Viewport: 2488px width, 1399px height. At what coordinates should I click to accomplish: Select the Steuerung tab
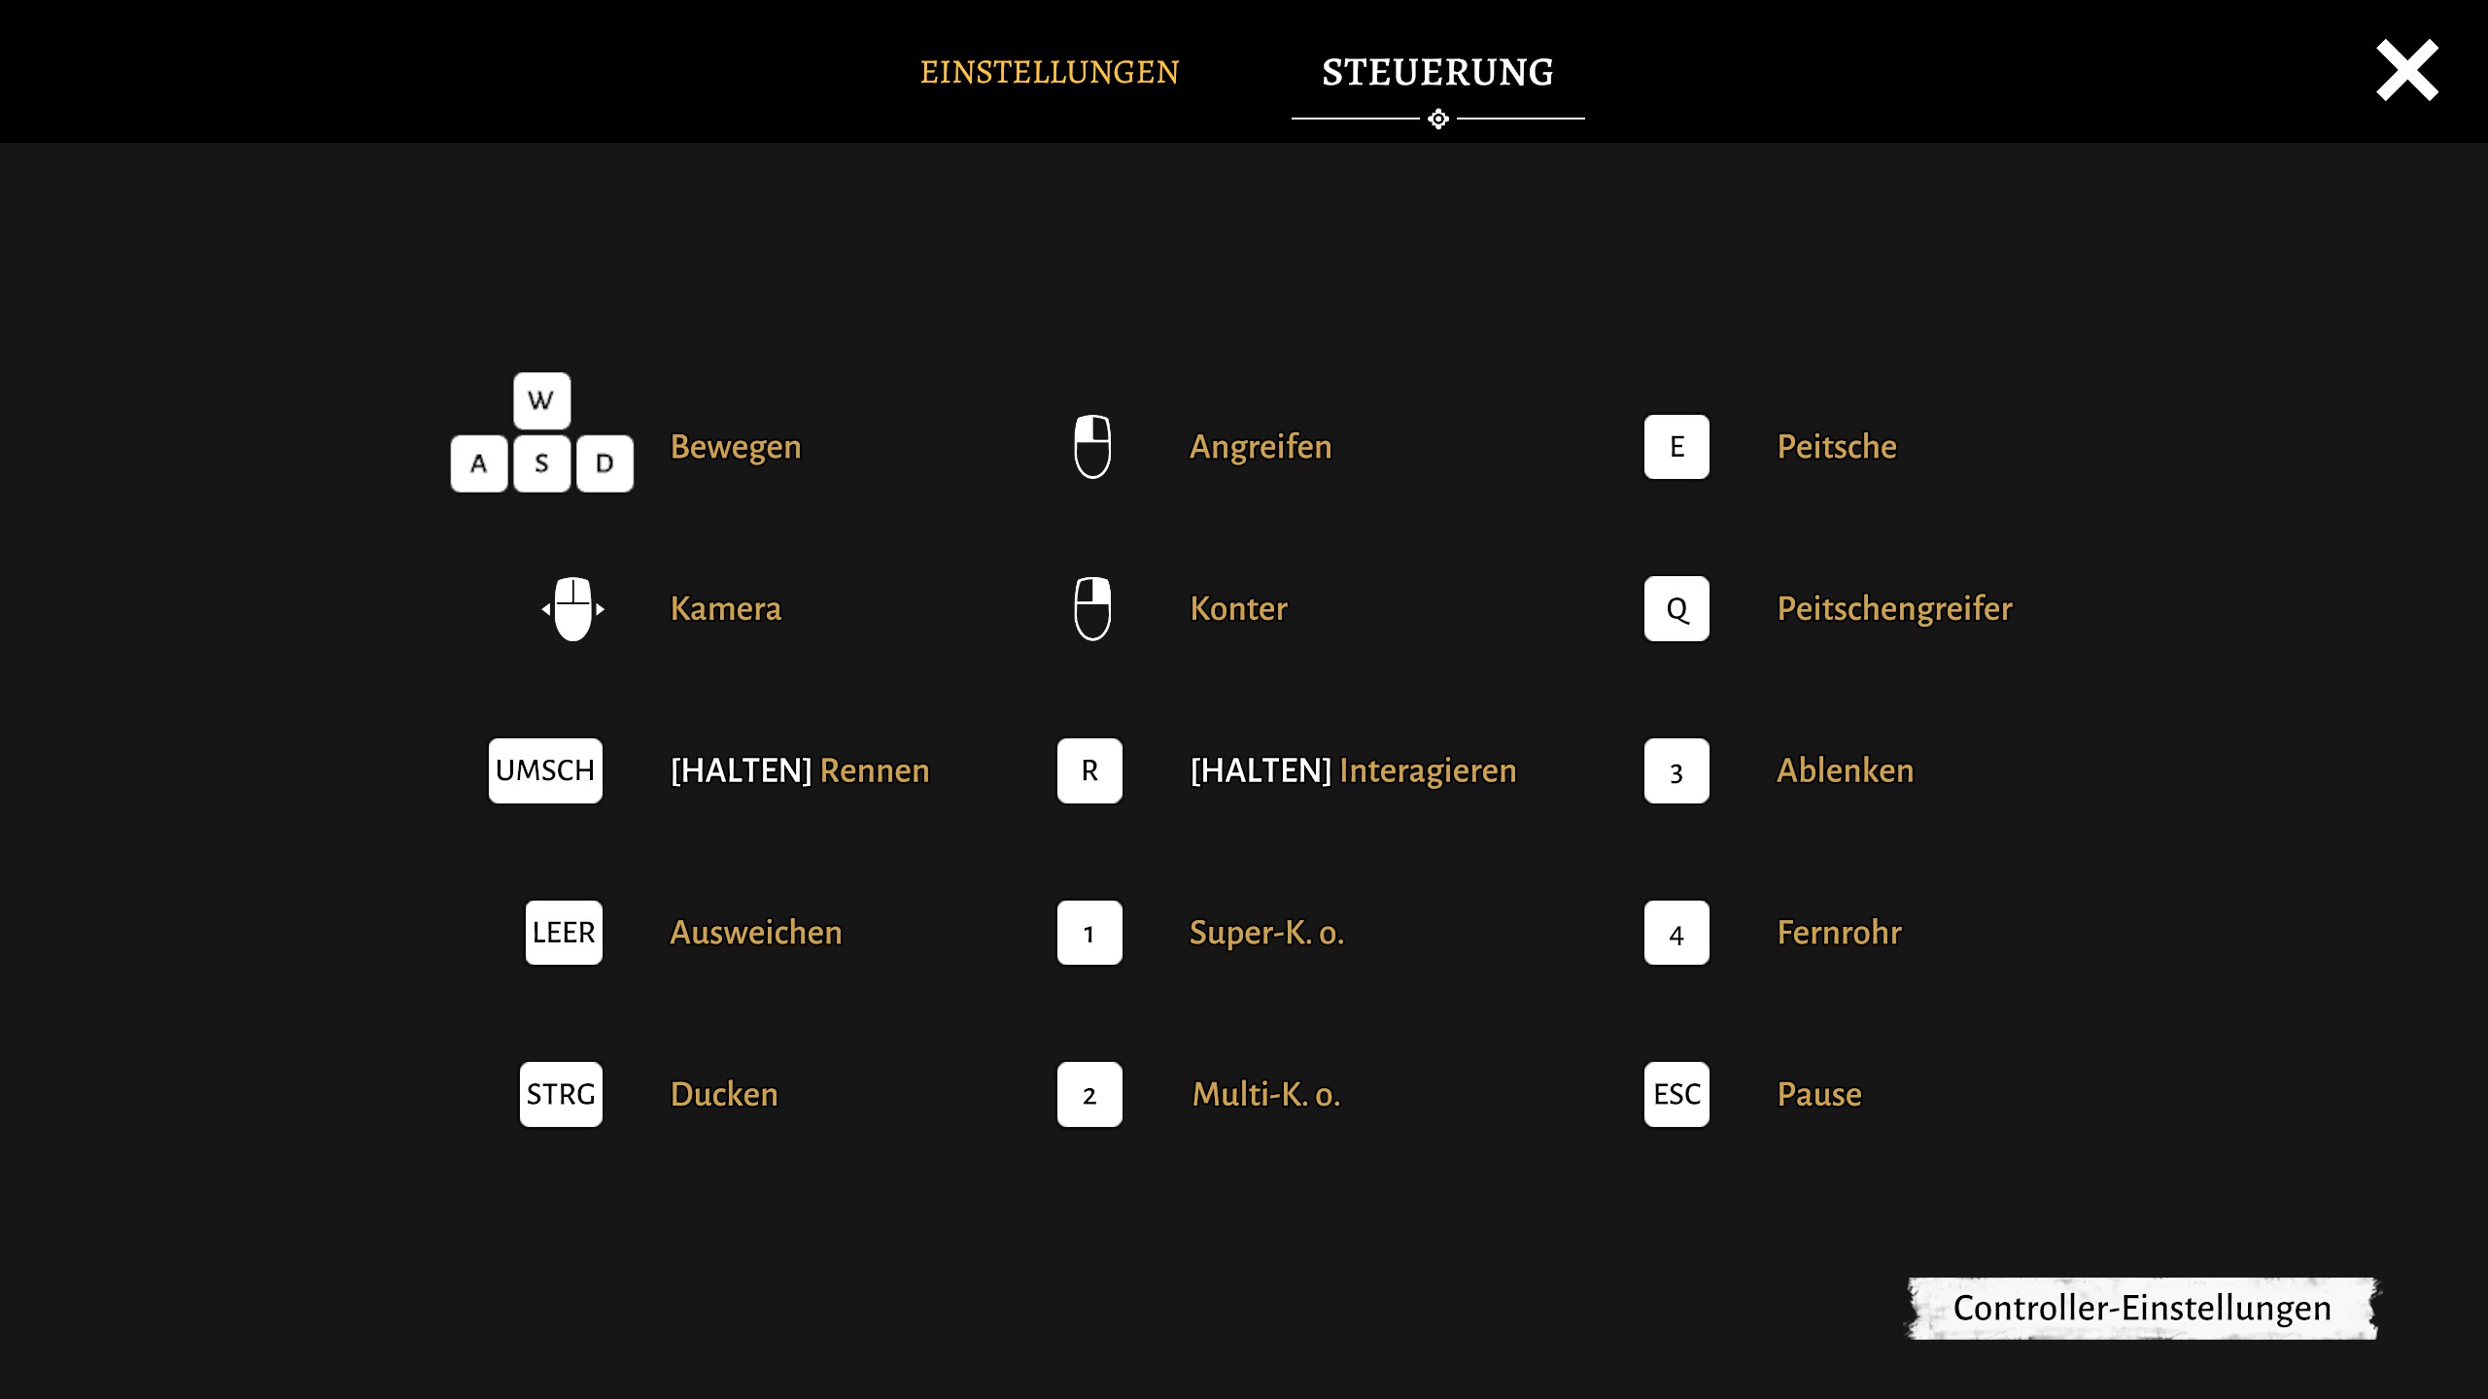point(1437,72)
